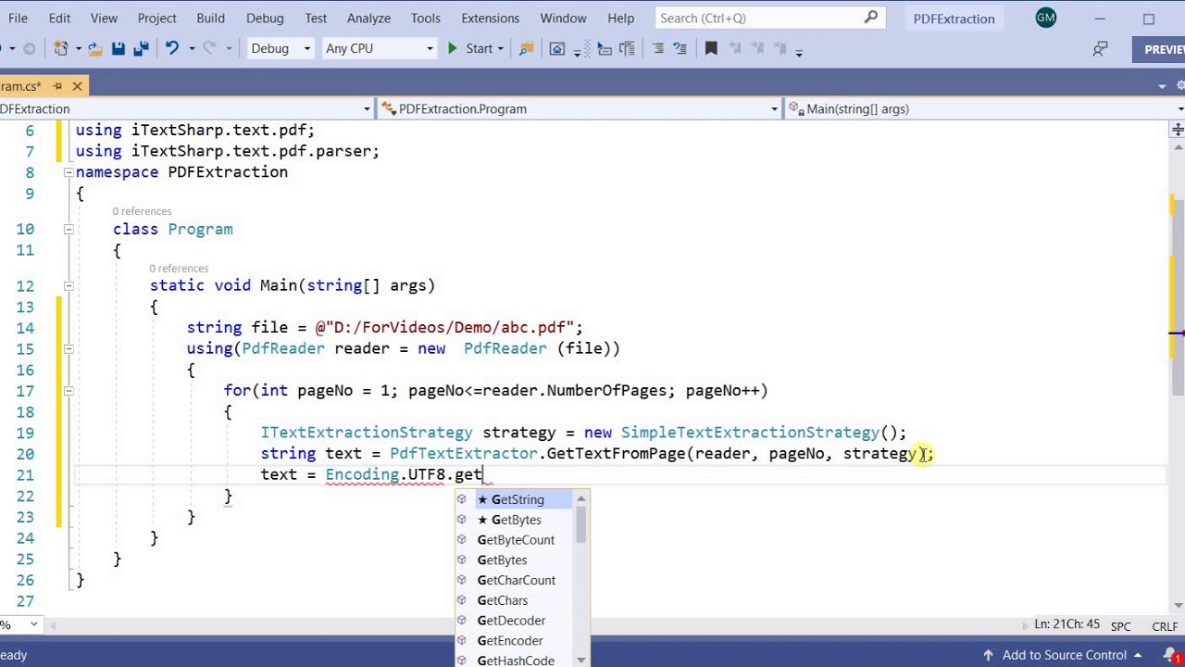Click the Find in Files icon
1185x667 pixels.
point(526,48)
